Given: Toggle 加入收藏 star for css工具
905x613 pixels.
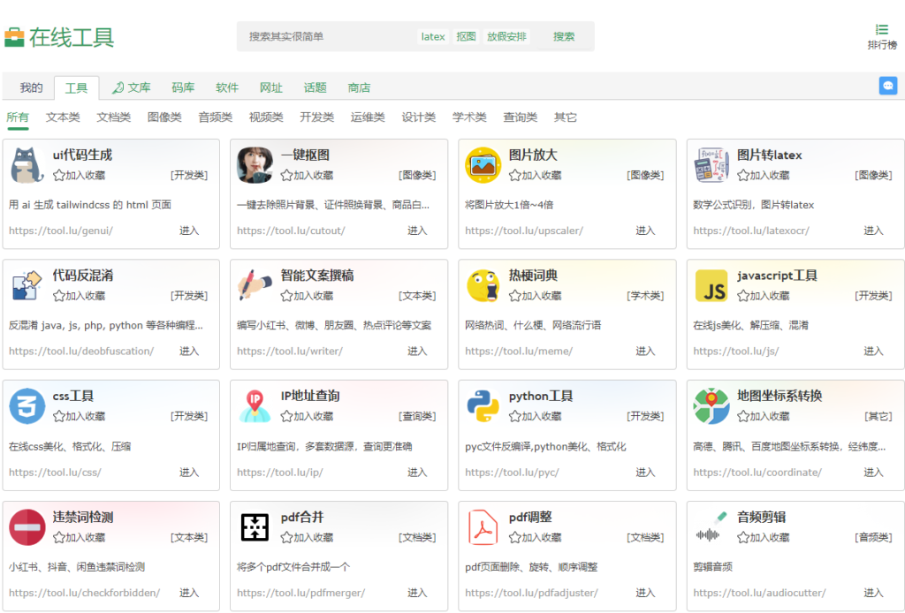Looking at the screenshot, I should 59,416.
